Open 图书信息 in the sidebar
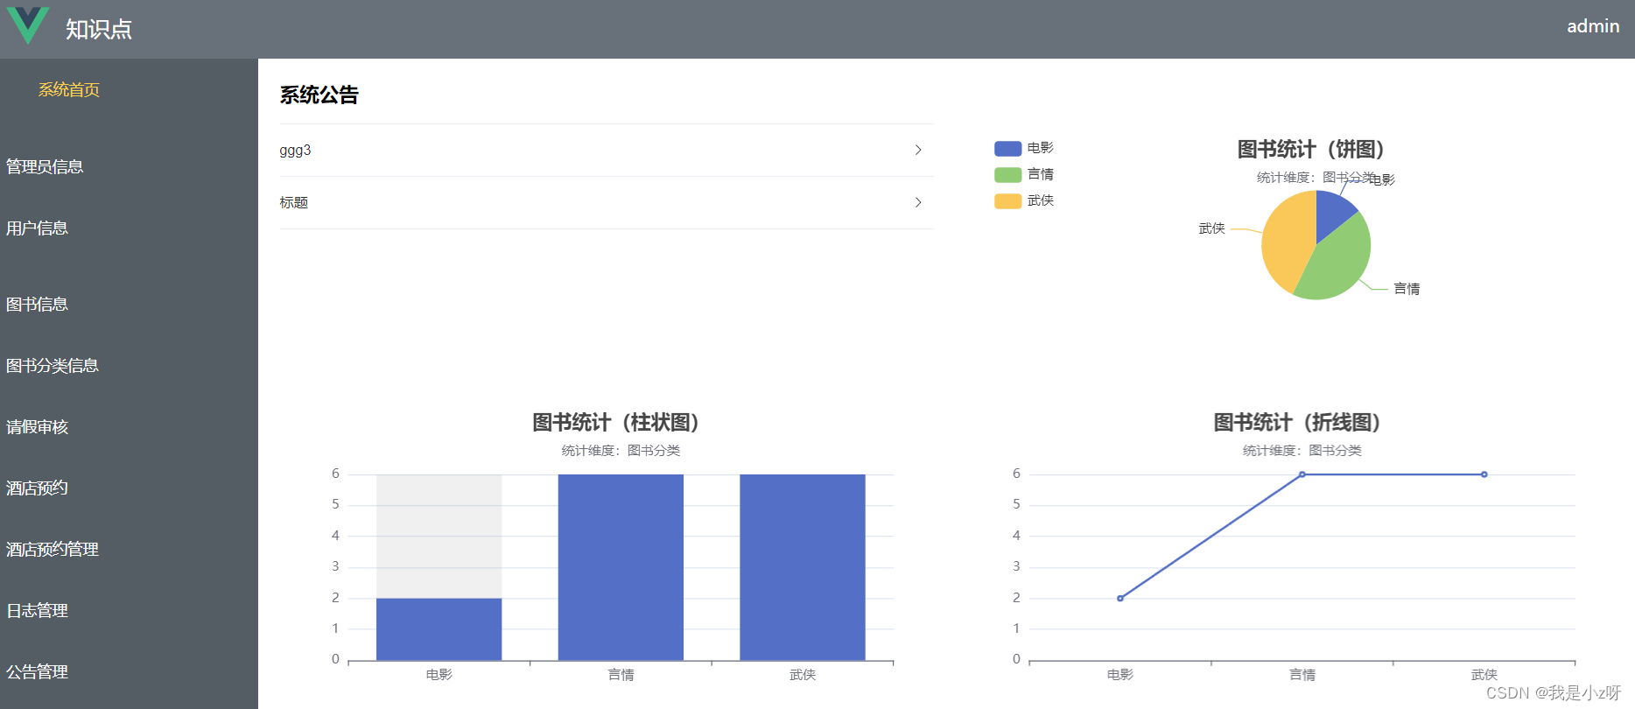This screenshot has height=709, width=1635. [37, 304]
